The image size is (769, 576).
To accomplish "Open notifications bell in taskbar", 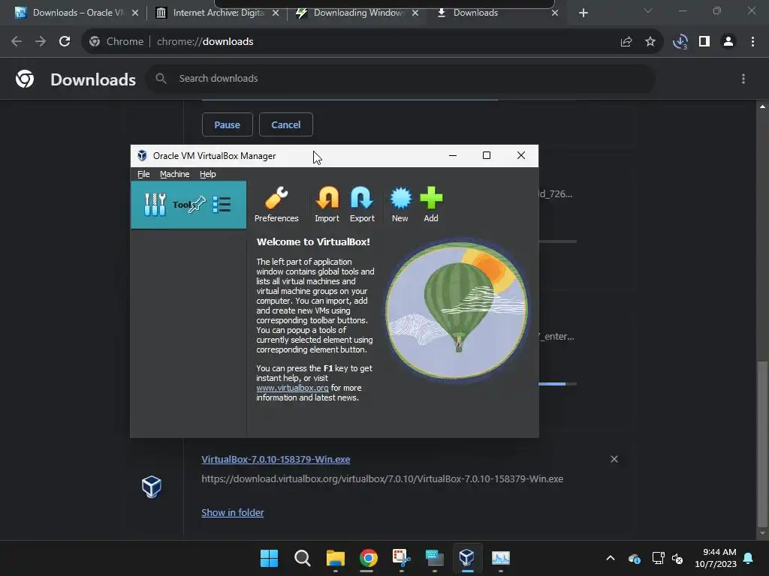I will click(x=749, y=558).
